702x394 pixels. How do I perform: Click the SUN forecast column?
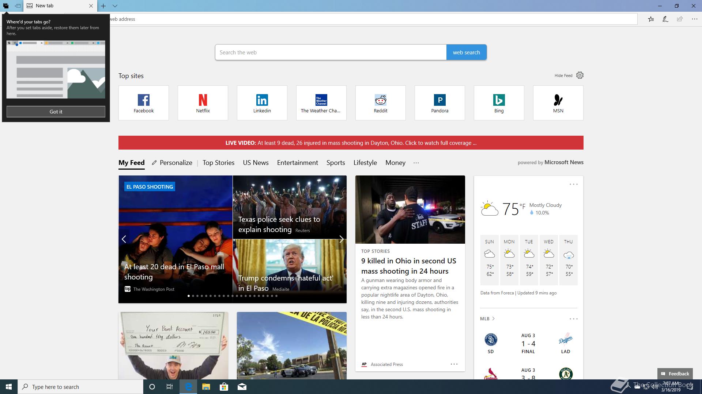click(x=490, y=260)
